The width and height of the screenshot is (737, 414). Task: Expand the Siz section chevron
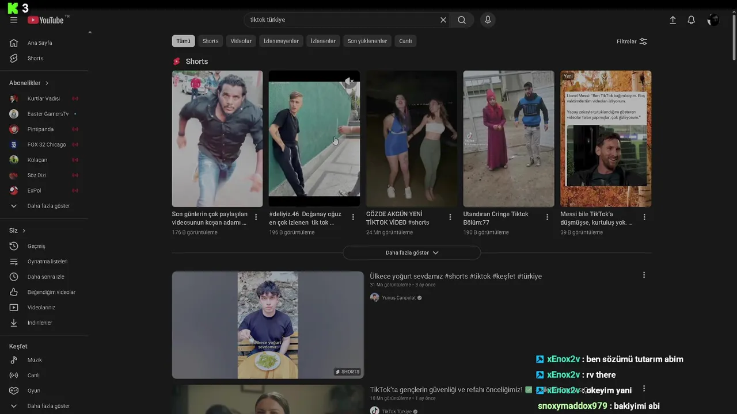[24, 231]
